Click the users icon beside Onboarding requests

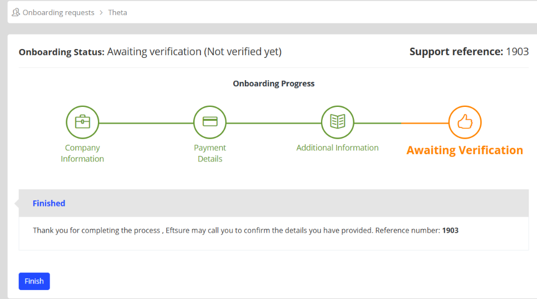(16, 13)
